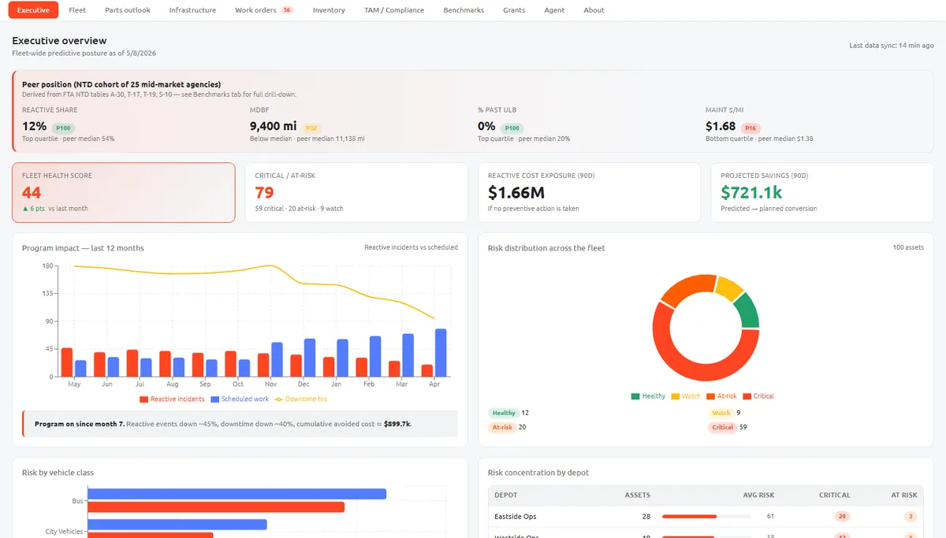
Task: Sort by the AVG RISK column header
Action: 758,495
